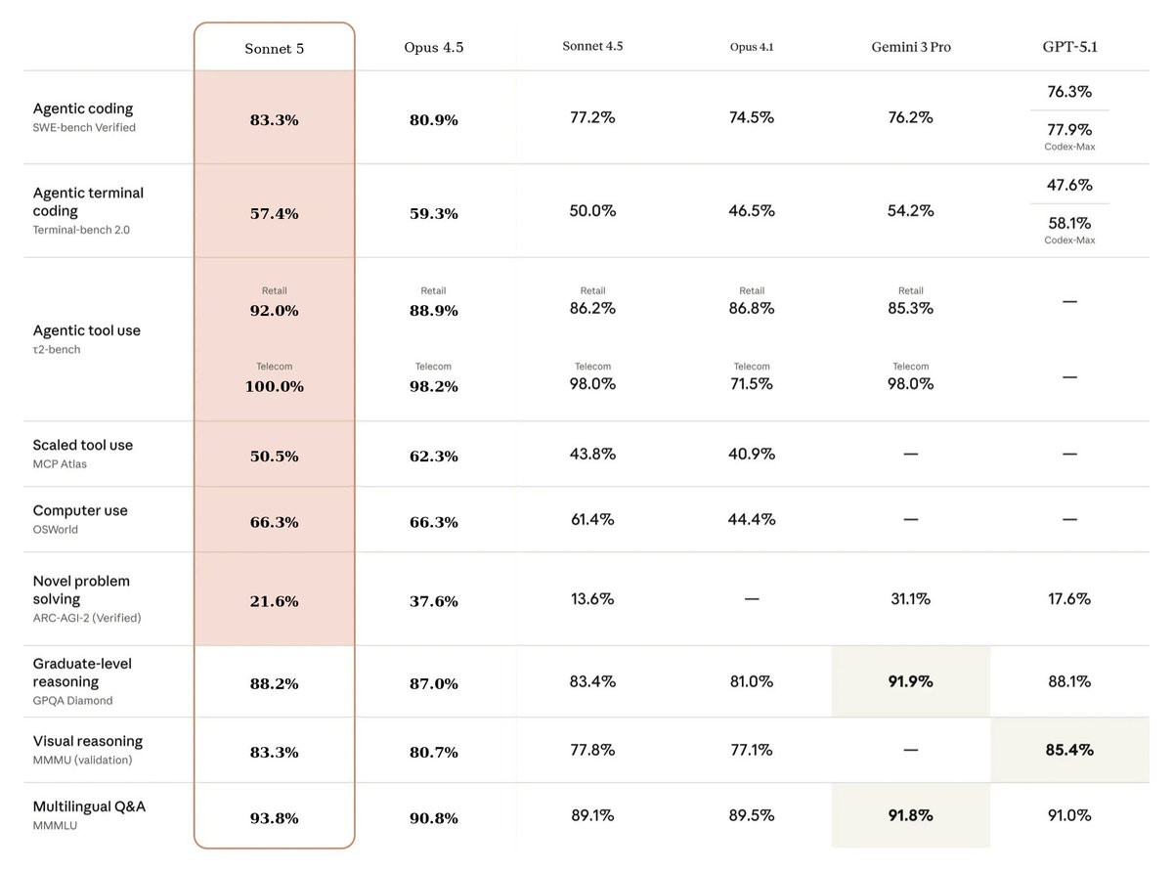This screenshot has width=1173, height=871.
Task: Select the Opus 4.5 column header
Action: click(433, 48)
